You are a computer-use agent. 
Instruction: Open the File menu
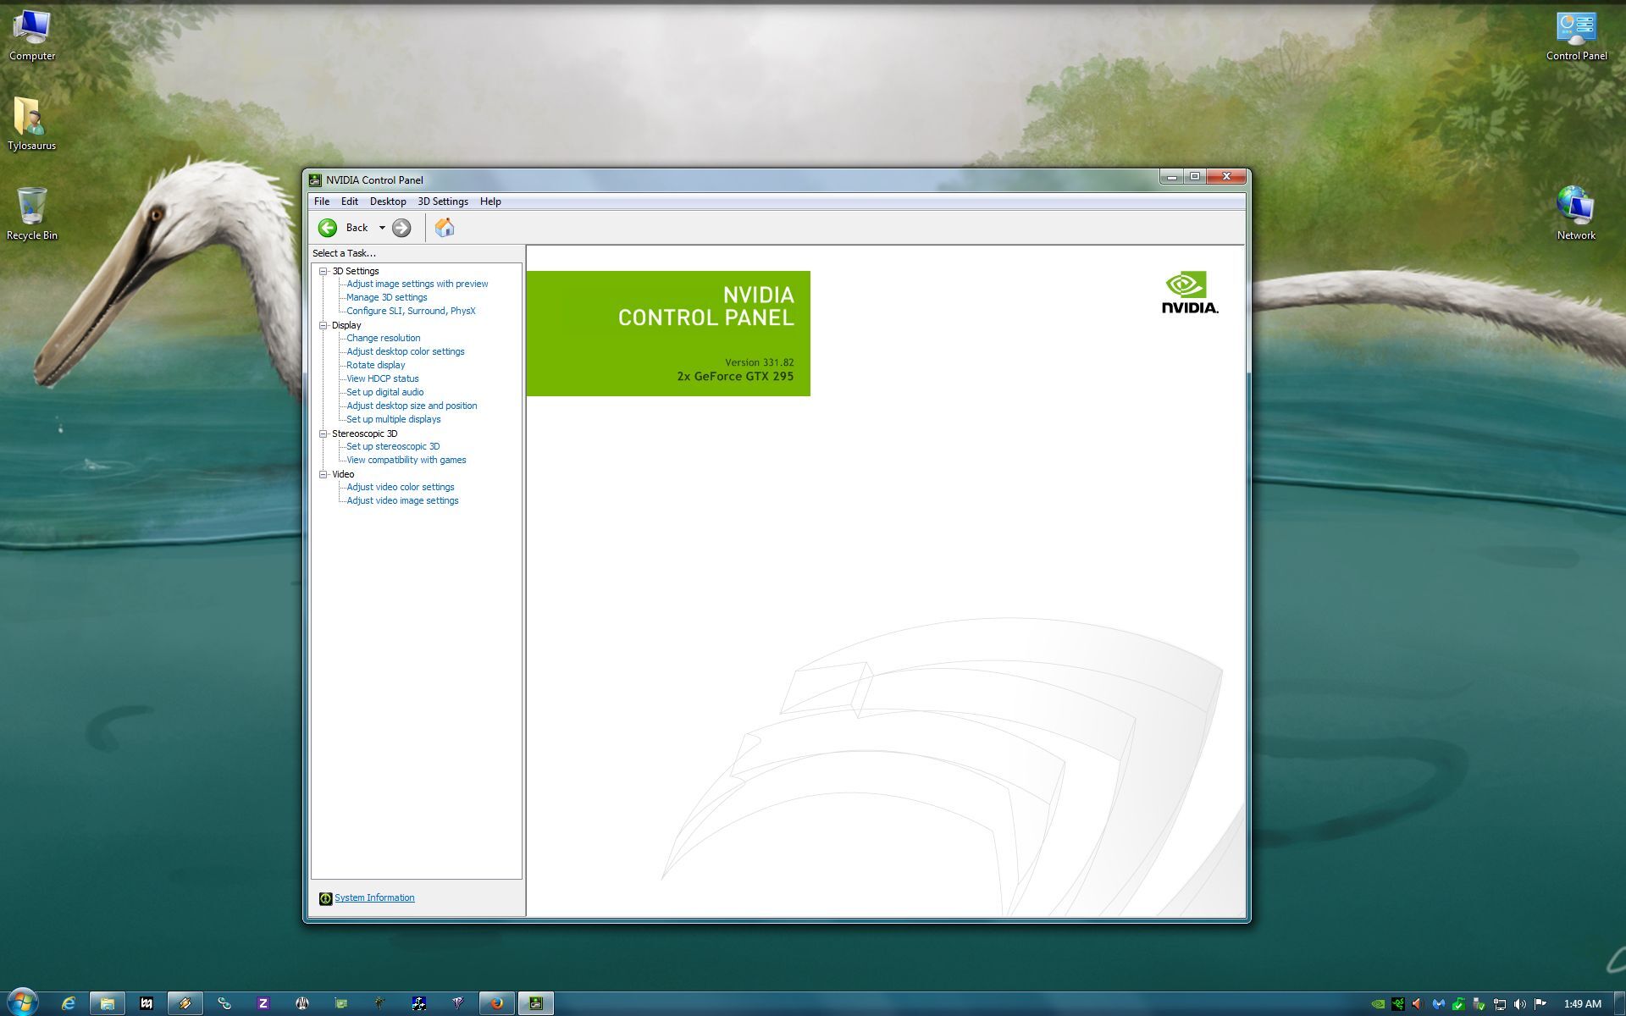tap(322, 202)
